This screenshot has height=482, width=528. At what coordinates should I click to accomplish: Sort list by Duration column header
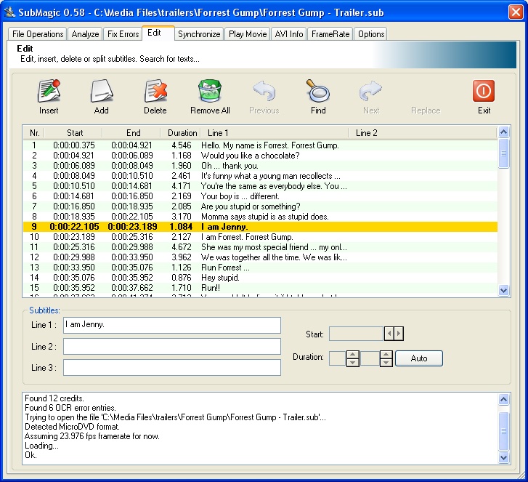point(182,133)
